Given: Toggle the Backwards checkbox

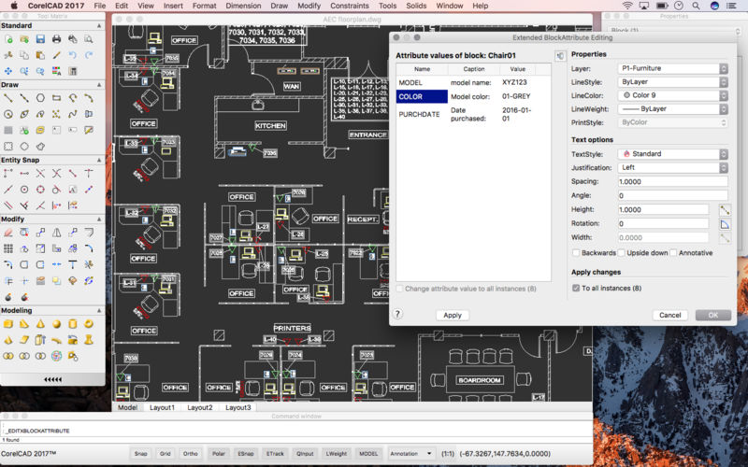Looking at the screenshot, I should click(x=576, y=253).
